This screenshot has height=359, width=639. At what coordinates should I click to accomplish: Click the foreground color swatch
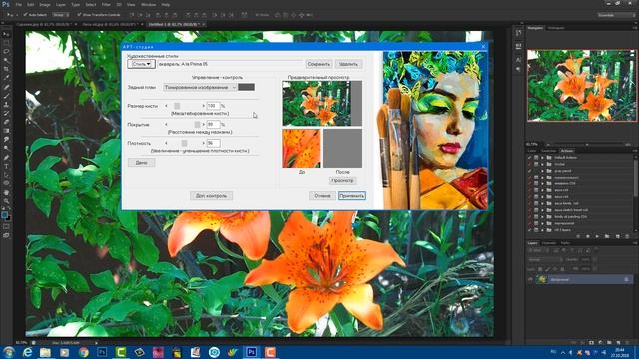(4, 215)
